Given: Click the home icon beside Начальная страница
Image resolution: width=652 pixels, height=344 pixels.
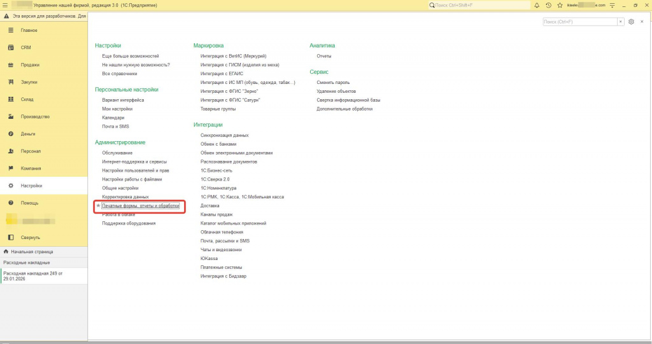Looking at the screenshot, I should 6,251.
